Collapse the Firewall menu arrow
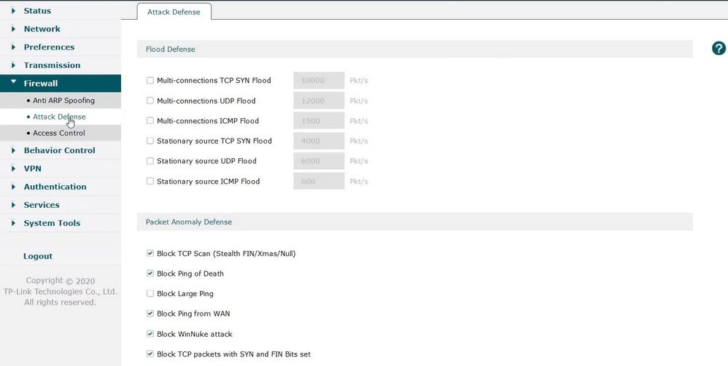728x366 pixels. coord(13,82)
